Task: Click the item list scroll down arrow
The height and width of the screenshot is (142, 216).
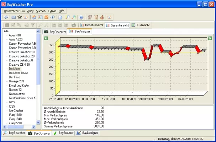Action: point(38,122)
